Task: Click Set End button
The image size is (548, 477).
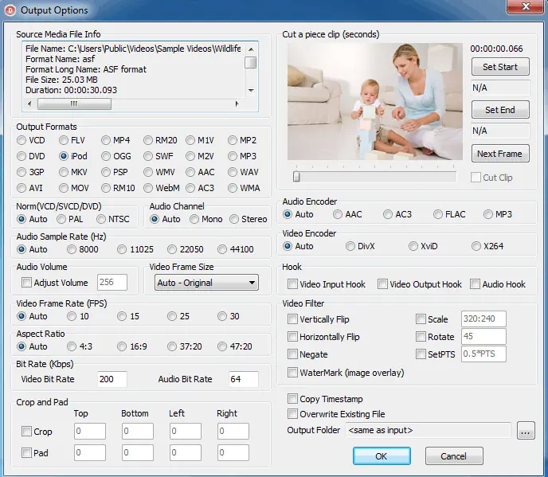Action: [x=500, y=110]
